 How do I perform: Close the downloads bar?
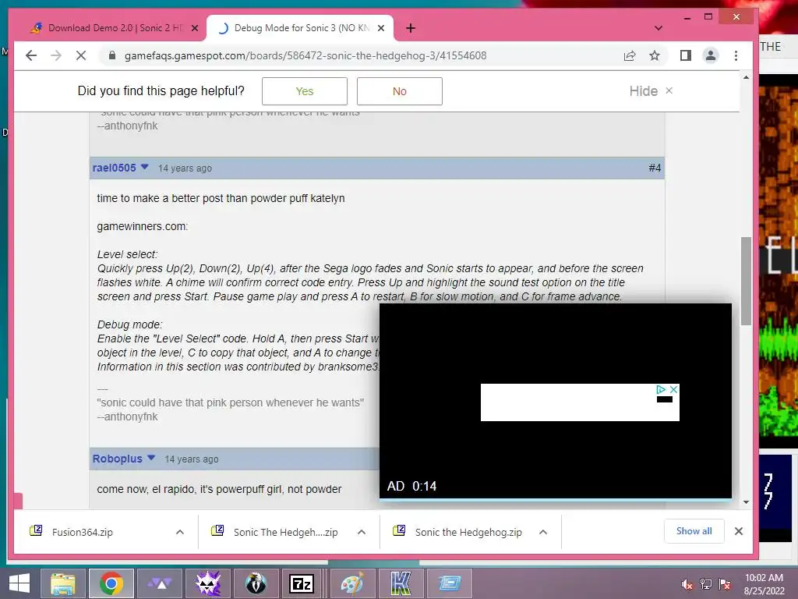coord(739,531)
